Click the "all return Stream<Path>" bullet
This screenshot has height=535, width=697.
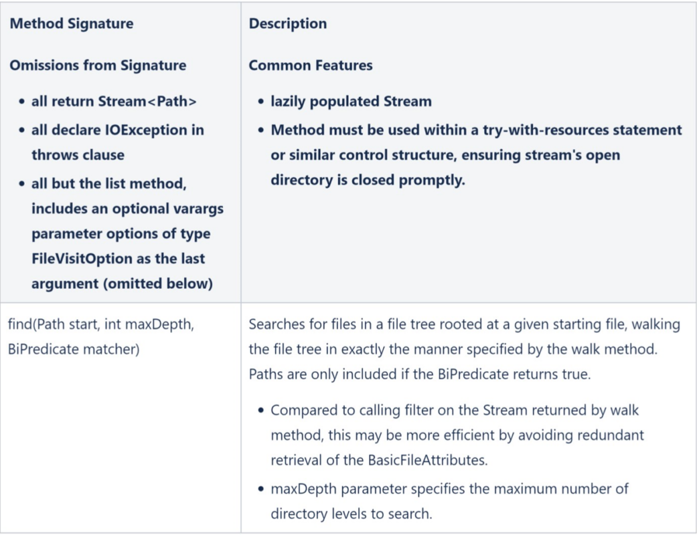pyautogui.click(x=114, y=102)
